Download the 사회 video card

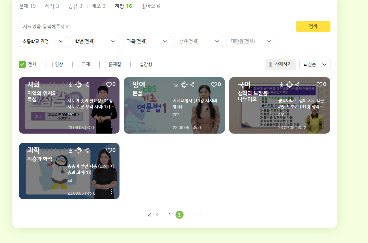71,85
